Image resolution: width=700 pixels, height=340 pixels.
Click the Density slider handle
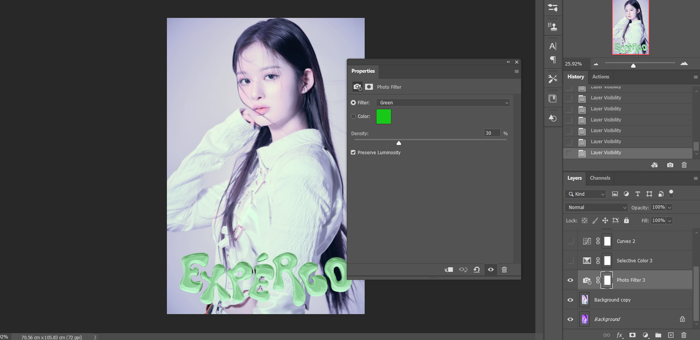pos(399,143)
